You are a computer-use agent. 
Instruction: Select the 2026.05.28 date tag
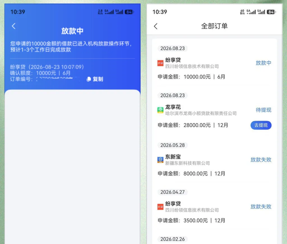click(172, 145)
